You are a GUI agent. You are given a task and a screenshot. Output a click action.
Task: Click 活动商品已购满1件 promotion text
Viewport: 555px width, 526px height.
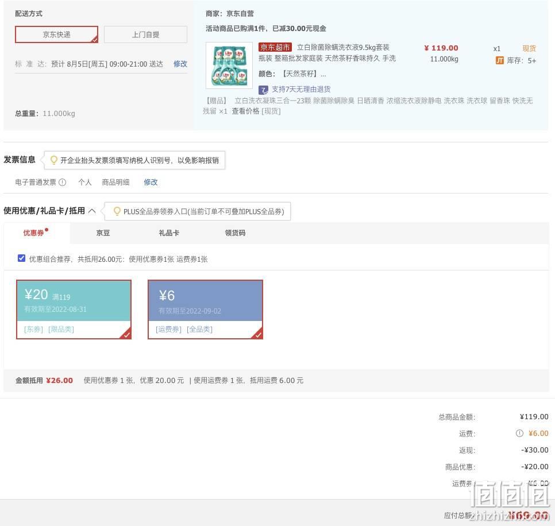coord(266,29)
